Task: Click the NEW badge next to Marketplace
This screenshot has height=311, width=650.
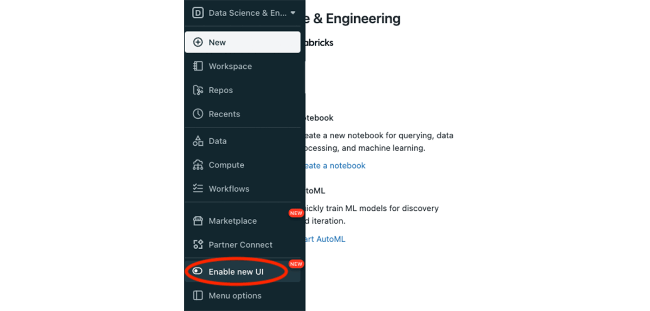Action: coord(296,213)
